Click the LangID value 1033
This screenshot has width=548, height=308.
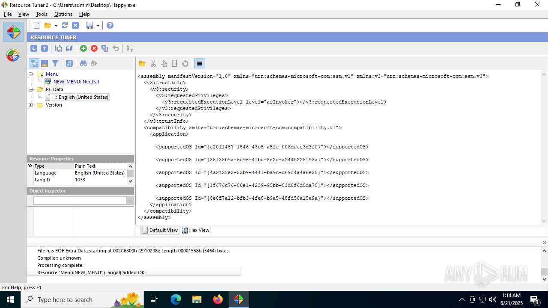80,180
